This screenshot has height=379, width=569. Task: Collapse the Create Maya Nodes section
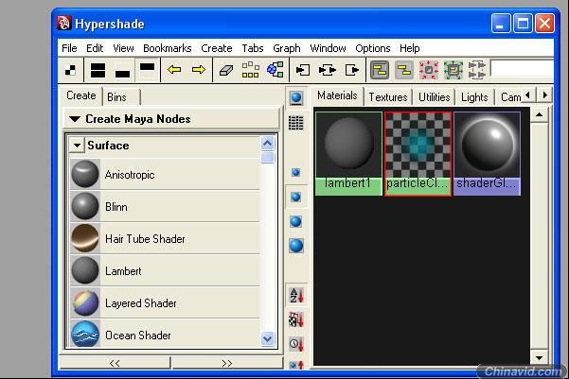tap(75, 119)
